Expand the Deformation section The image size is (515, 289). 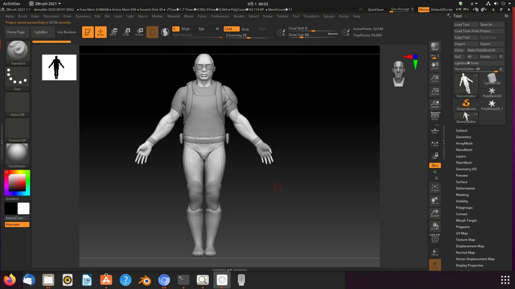pos(465,188)
